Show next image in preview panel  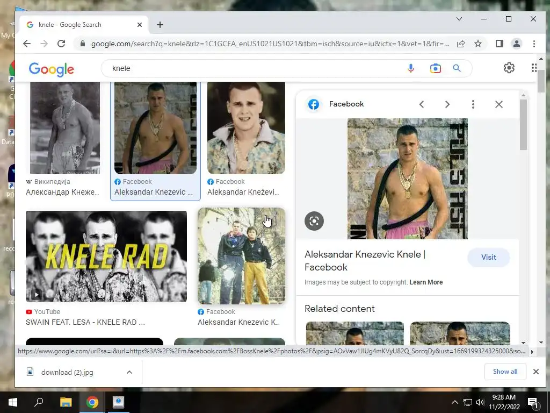tap(447, 104)
